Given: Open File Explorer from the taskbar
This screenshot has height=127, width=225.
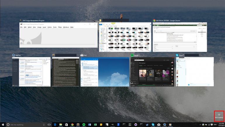Looking at the screenshot, I should click(61, 125).
